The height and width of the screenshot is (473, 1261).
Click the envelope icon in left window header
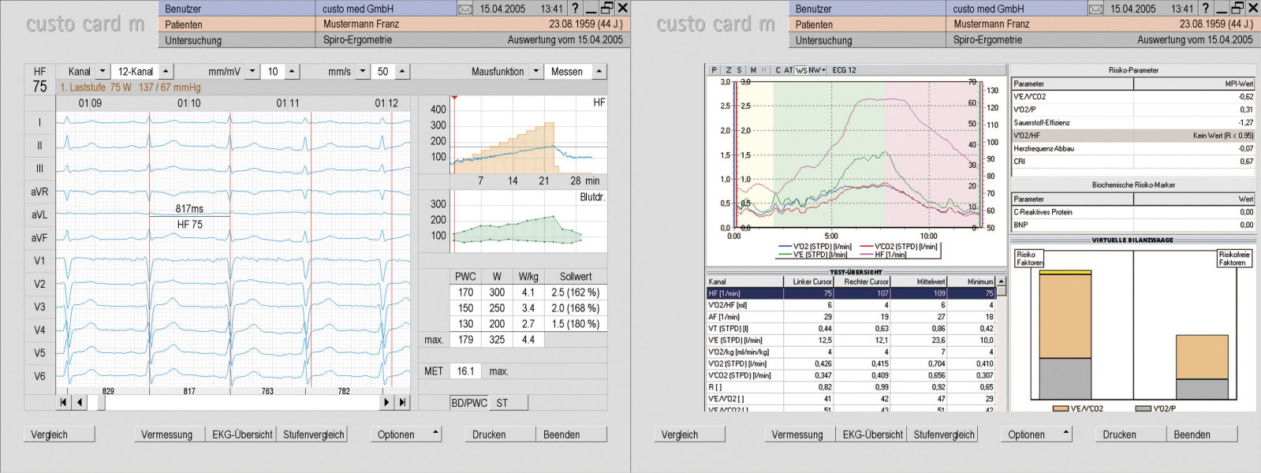pyautogui.click(x=465, y=9)
